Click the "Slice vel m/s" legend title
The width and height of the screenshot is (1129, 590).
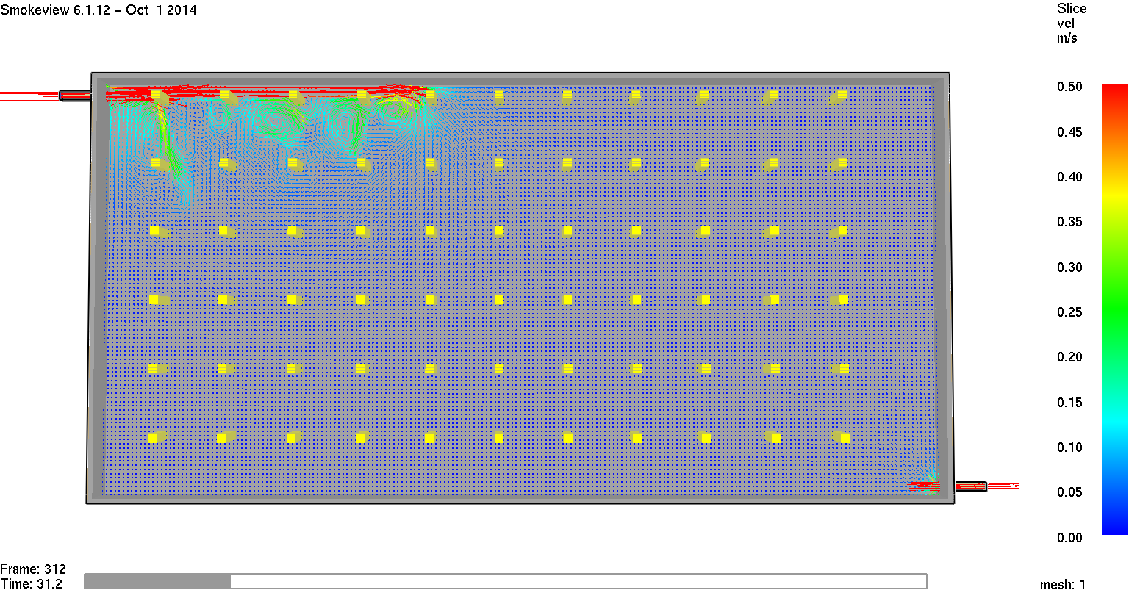pyautogui.click(x=1071, y=24)
